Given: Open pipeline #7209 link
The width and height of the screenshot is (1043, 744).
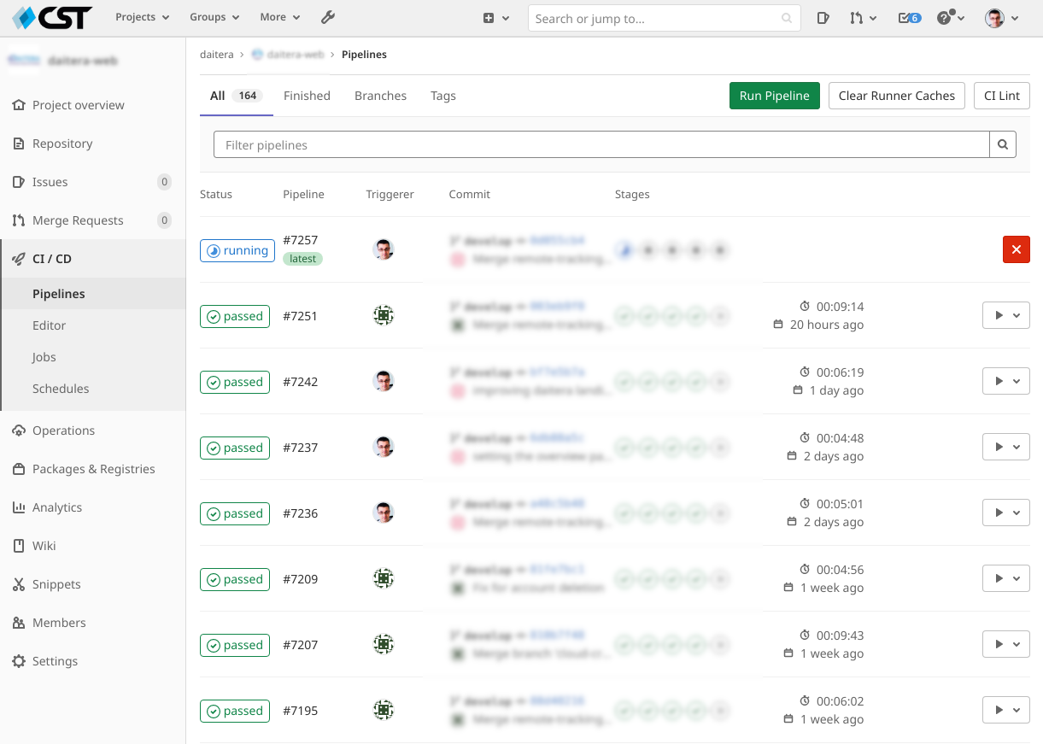Looking at the screenshot, I should (x=300, y=579).
